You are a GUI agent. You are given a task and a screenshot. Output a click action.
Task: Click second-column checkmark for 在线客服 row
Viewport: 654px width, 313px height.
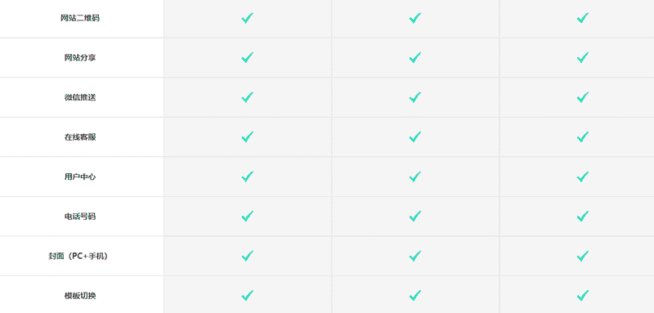(415, 136)
